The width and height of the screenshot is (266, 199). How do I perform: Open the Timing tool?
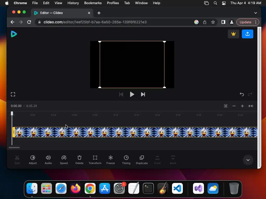[x=126, y=160]
